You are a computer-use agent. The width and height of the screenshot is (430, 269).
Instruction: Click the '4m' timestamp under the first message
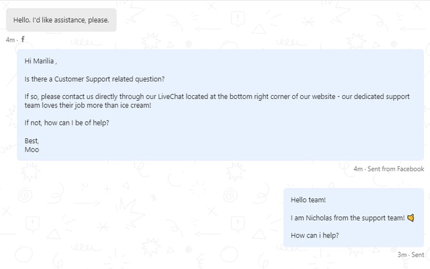[10, 40]
